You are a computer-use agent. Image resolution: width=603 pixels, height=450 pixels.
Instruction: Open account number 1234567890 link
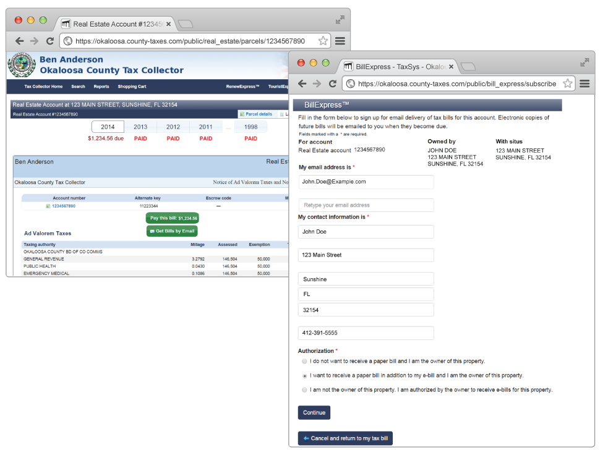click(x=64, y=206)
